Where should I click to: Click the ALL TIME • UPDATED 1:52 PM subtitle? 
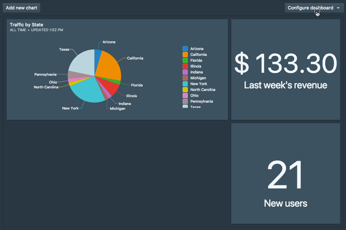(37, 30)
